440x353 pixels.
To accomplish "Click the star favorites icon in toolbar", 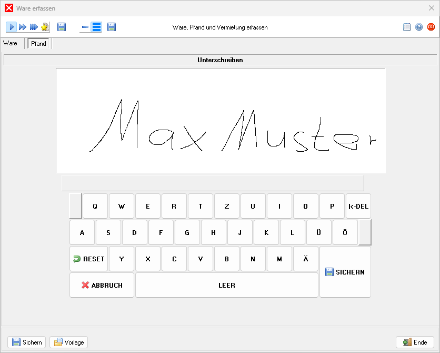I will pyautogui.click(x=45, y=27).
